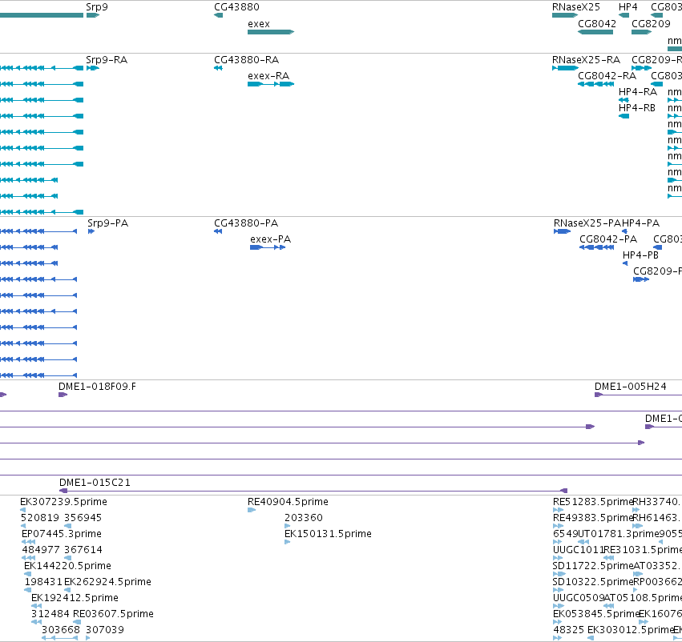This screenshot has width=682, height=642.
Task: Click the exex-PA coding sequence glyph
Action: point(268,247)
